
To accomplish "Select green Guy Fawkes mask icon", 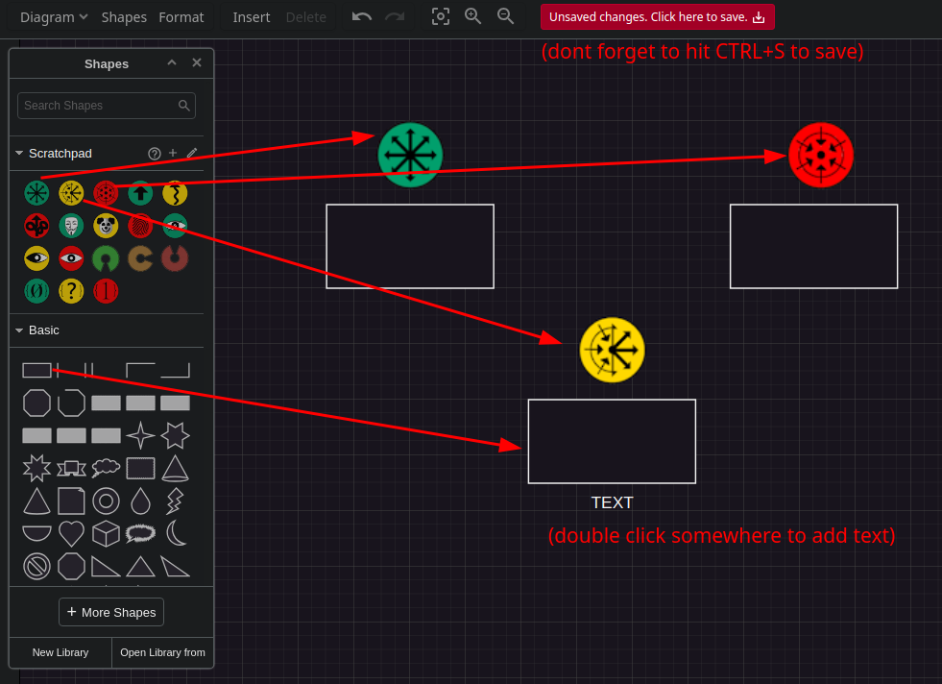I will 71,226.
